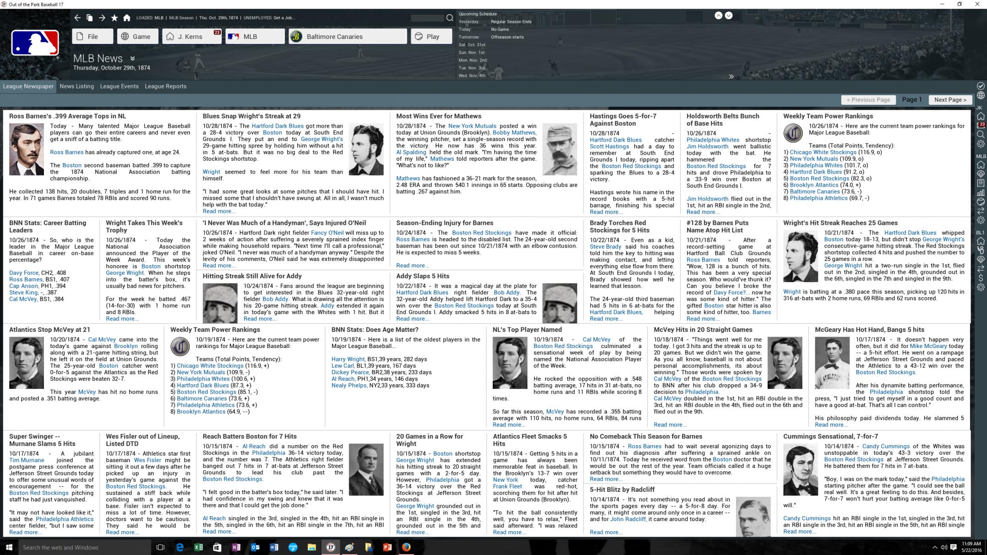Click the magnifier icon next to search box

click(x=450, y=18)
